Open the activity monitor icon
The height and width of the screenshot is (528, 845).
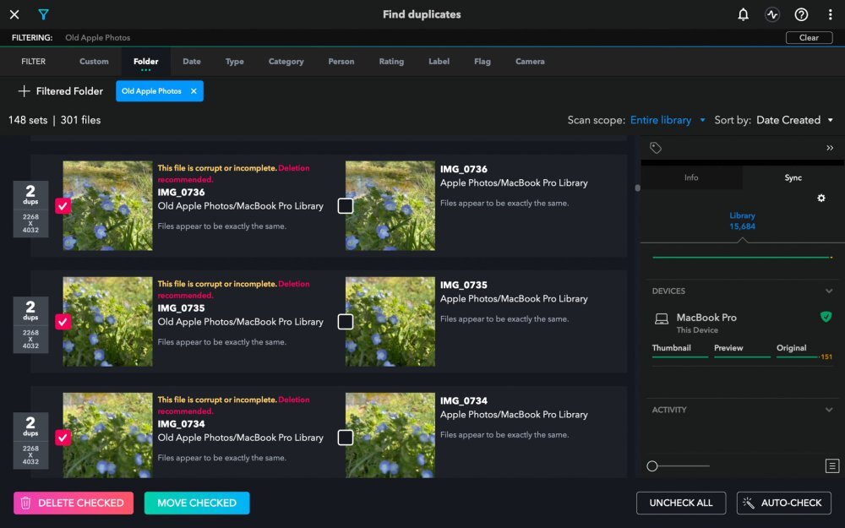771,14
